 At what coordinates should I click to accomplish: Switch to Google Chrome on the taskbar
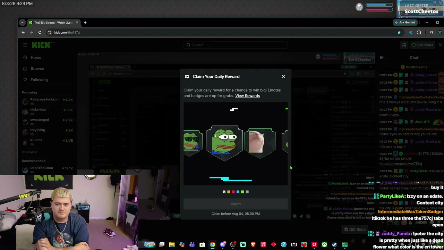(x=212, y=244)
